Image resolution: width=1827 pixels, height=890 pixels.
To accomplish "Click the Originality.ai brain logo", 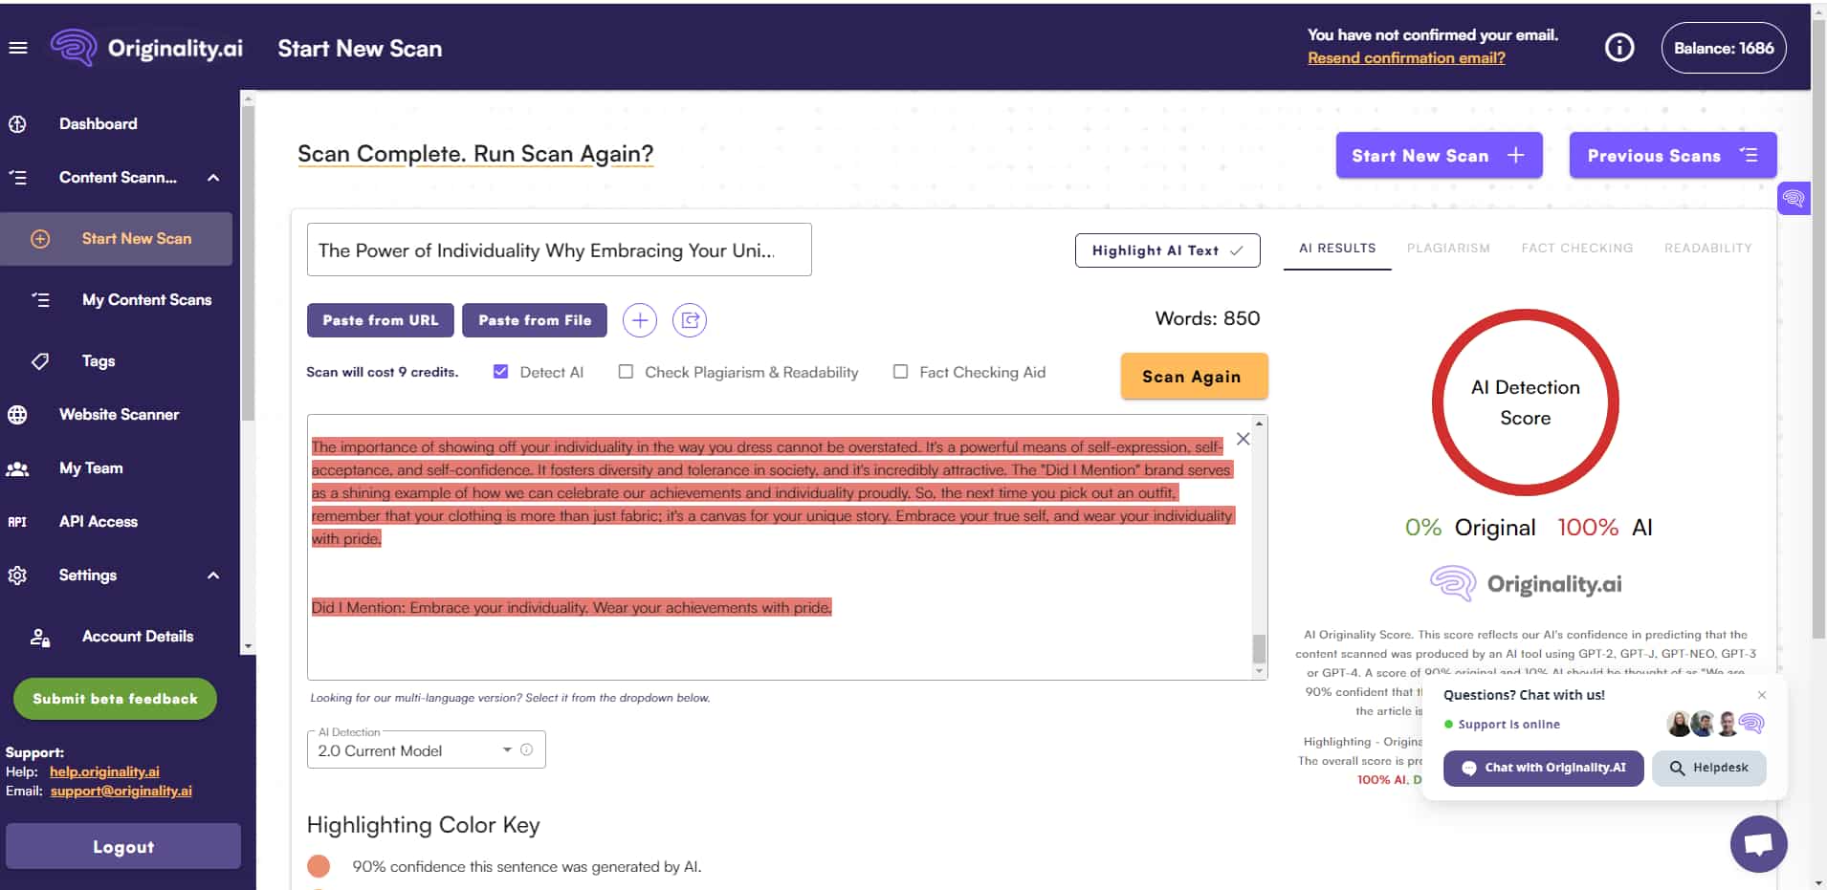I will [x=74, y=47].
